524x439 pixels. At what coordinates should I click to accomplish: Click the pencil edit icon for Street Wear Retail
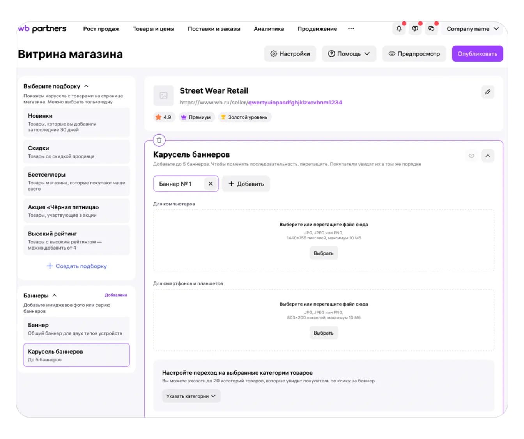tap(487, 92)
